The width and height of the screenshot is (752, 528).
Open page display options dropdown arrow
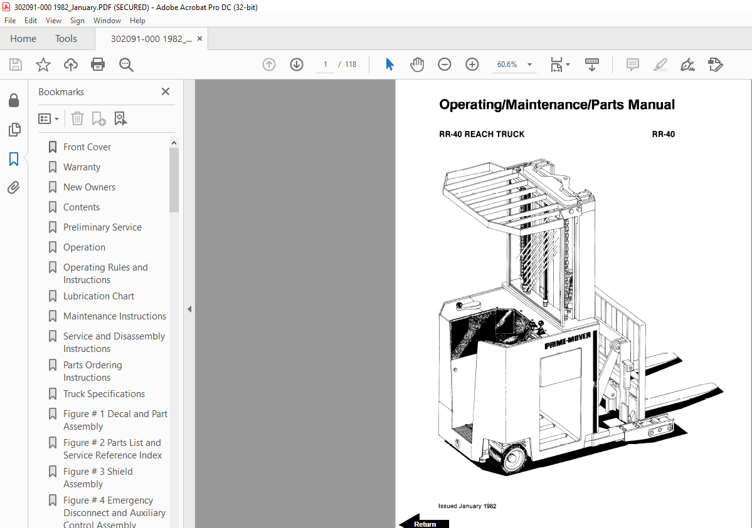pyautogui.click(x=568, y=65)
